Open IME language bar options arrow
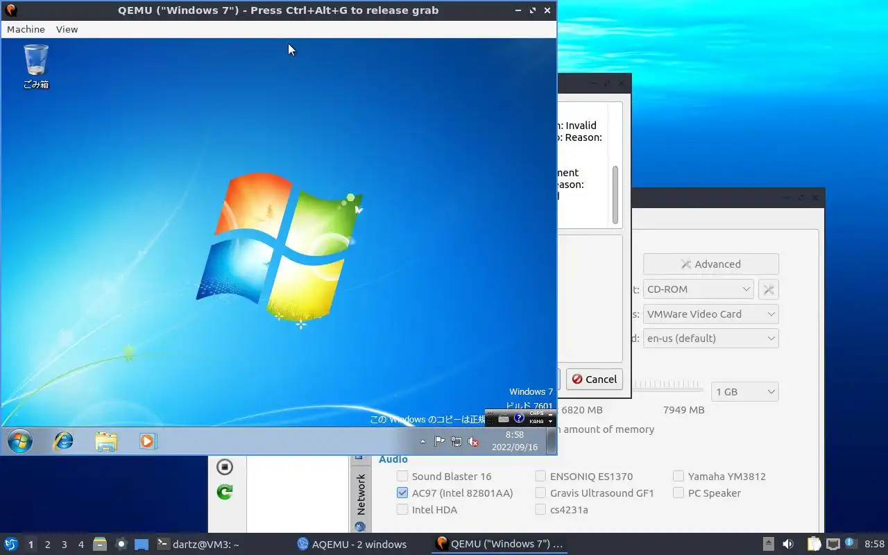Viewport: 888px width, 555px height. coord(551,422)
